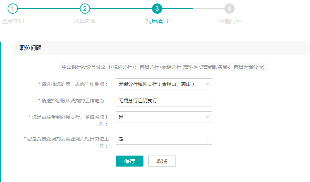310x182 pixels.
Task: Open the 第一志愿工作地点 dropdown
Action: [x=164, y=84]
